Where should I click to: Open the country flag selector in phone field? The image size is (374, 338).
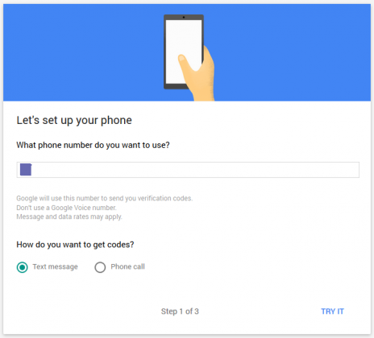(x=26, y=170)
